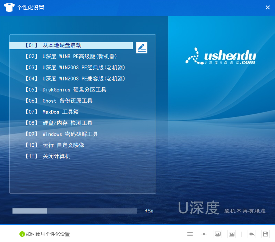This screenshot has width=275, height=242.
Task: Click the ushendu.com logo image
Action: click(x=221, y=56)
